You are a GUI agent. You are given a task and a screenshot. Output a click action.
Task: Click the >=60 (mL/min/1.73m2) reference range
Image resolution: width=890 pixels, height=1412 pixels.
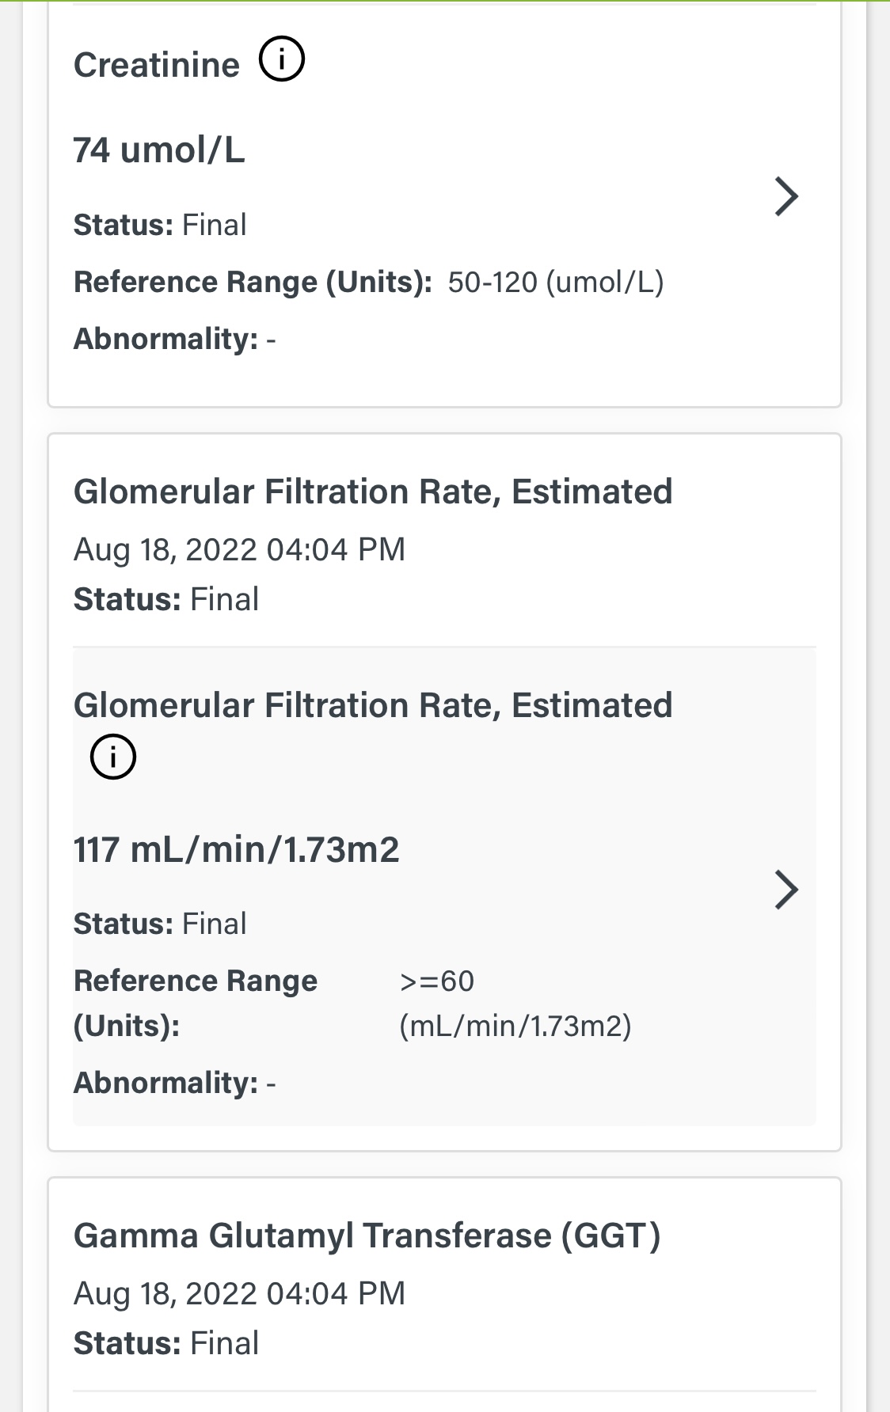click(515, 1004)
